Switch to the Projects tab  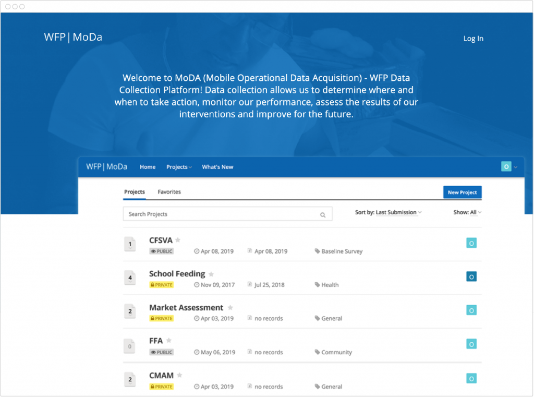pos(135,192)
